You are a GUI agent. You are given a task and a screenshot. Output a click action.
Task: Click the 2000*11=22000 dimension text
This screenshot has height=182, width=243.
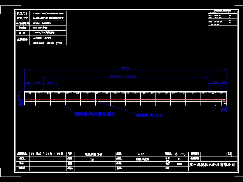tap(123, 76)
